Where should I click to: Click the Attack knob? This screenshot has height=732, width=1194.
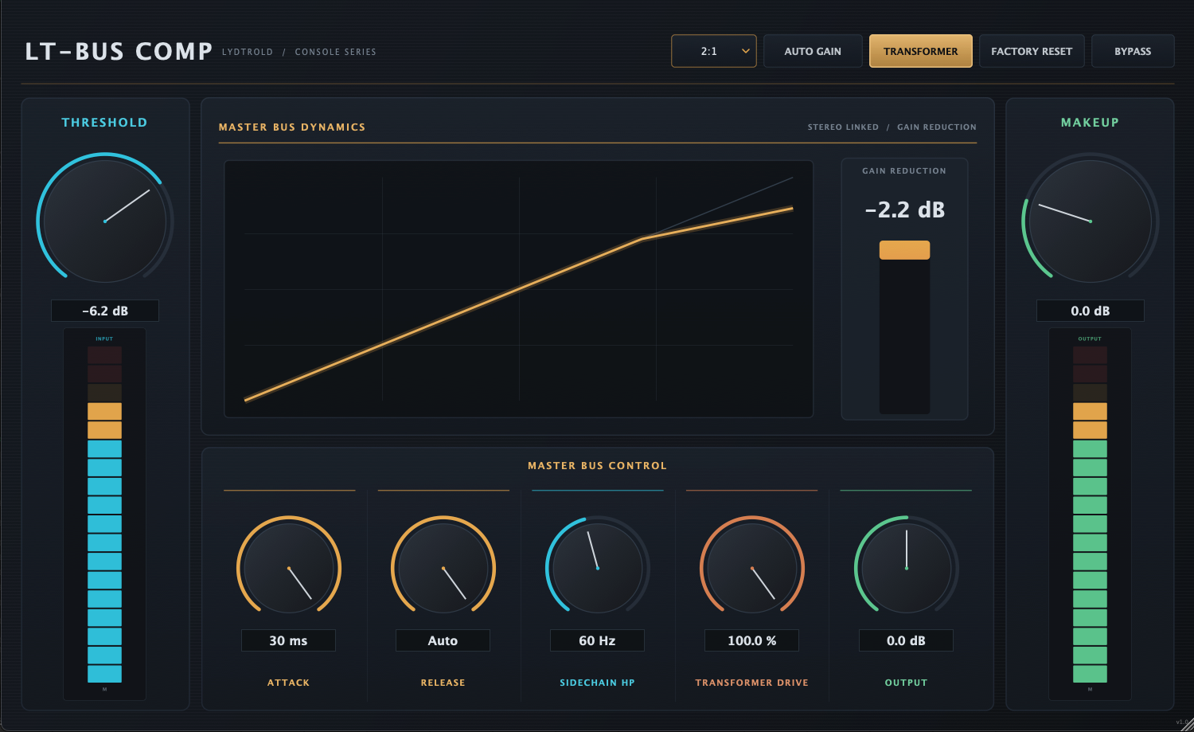click(289, 568)
